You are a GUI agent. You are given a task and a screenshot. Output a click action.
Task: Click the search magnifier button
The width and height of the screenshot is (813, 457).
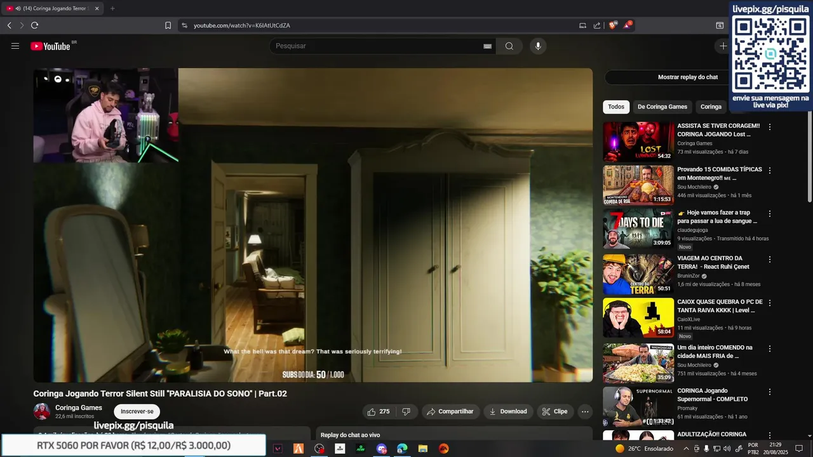[x=509, y=46]
